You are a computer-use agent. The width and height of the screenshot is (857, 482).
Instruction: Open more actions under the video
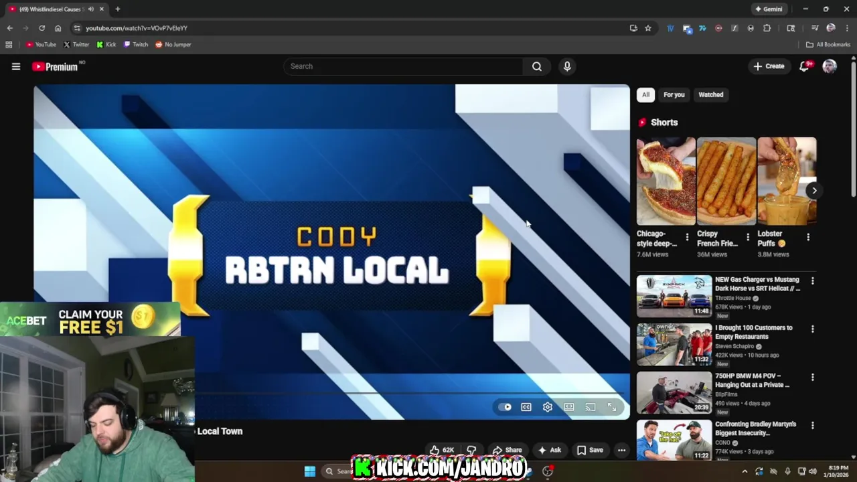621,450
